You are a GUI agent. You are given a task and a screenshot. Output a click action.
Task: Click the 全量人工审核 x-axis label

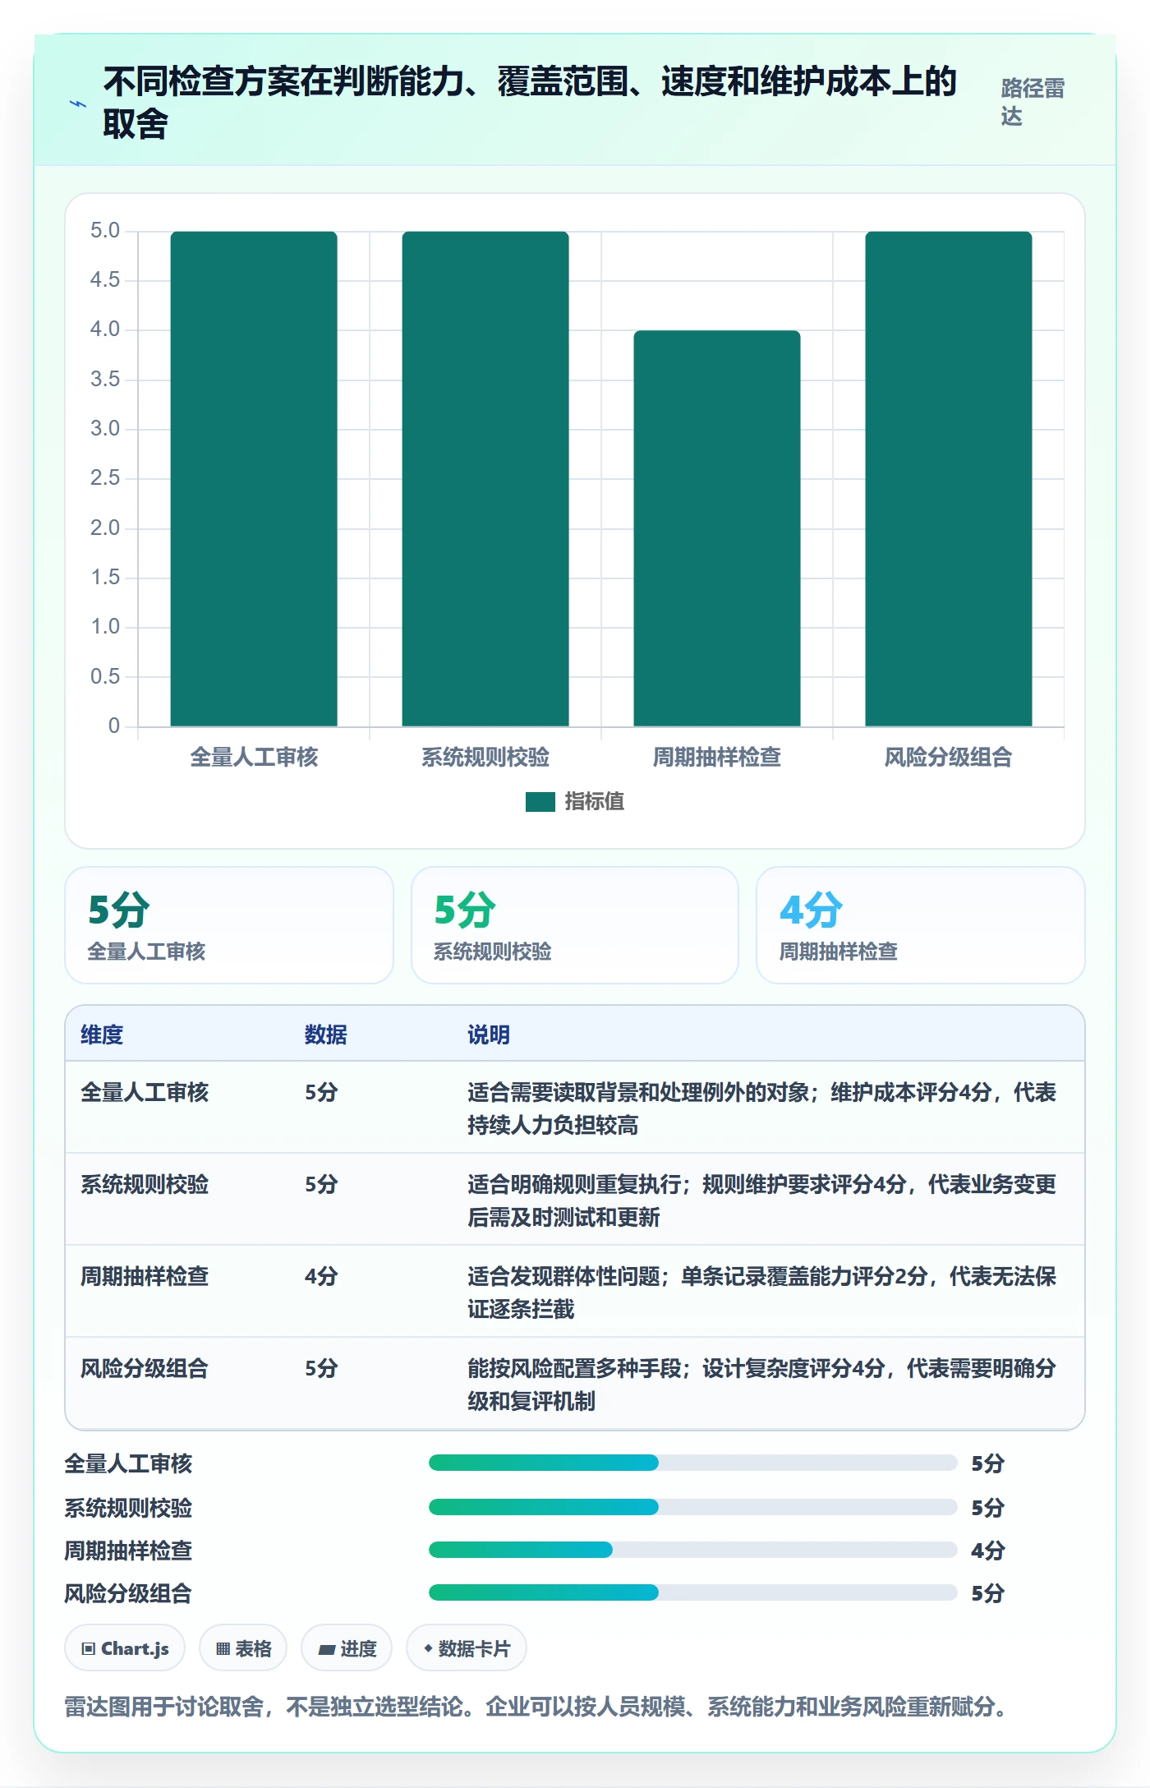[x=254, y=757]
